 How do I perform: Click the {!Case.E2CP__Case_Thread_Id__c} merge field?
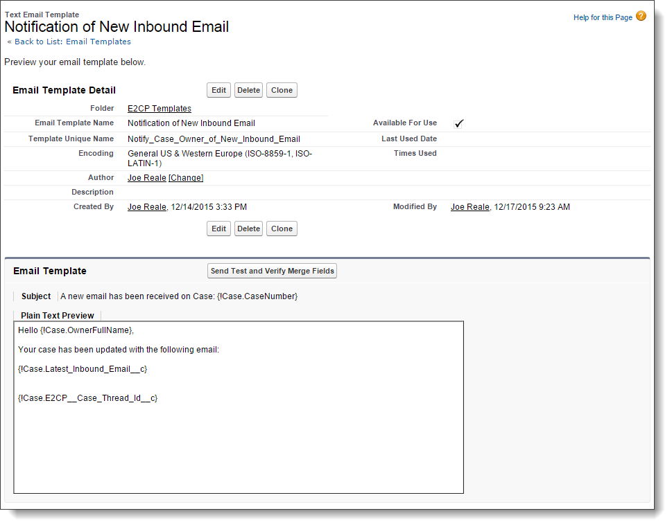coord(88,398)
